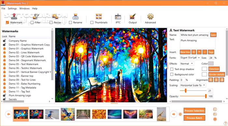Enable Background color checkbox

coord(172,74)
